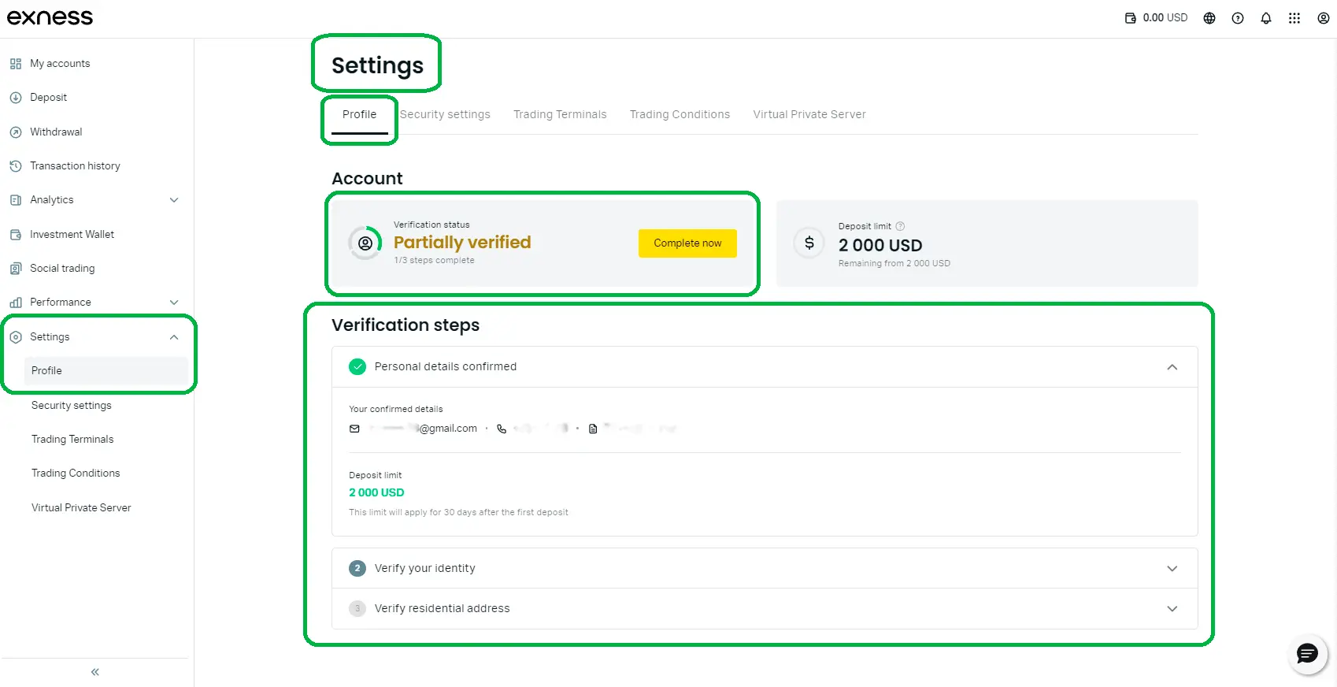
Task: Open the Trading Terminals tab
Action: [560, 114]
